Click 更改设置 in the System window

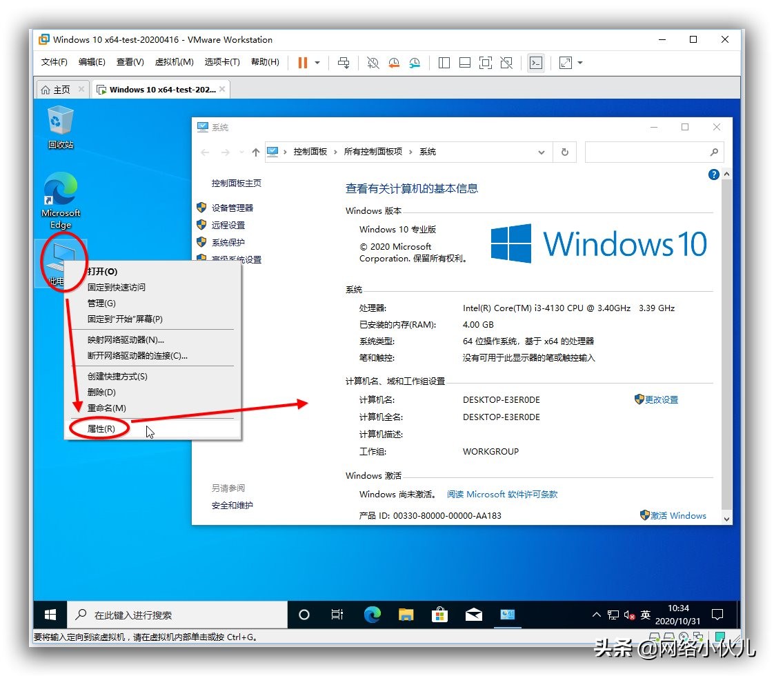(661, 399)
